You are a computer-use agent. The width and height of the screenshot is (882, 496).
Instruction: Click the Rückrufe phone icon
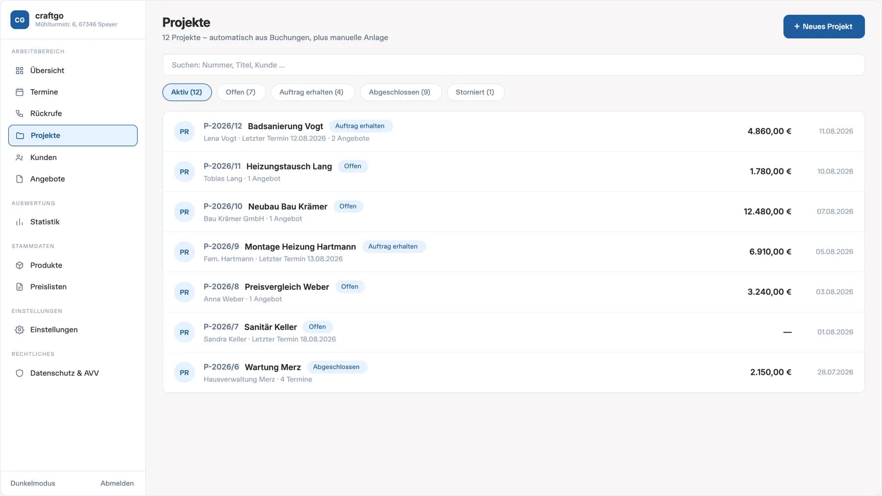[20, 114]
